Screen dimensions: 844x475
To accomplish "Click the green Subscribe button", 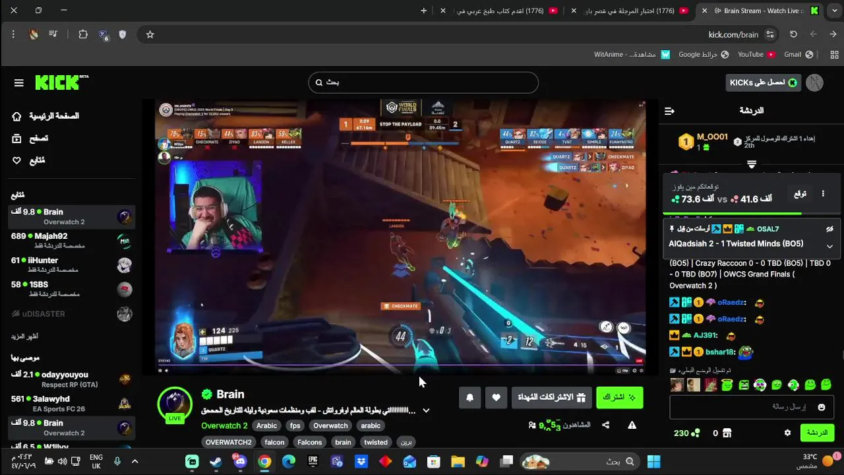I will (619, 397).
